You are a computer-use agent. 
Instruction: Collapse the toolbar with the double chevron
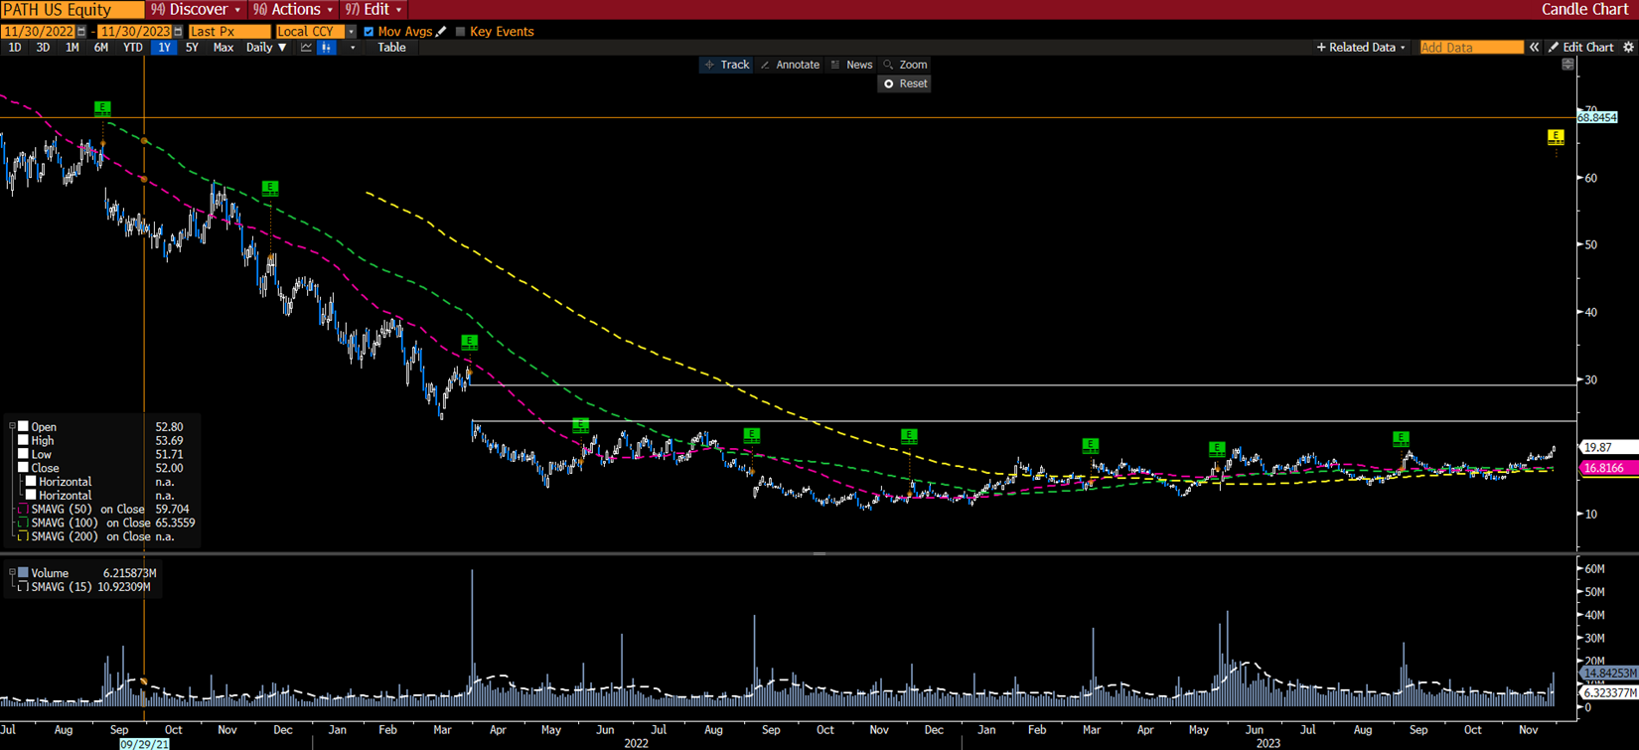1534,48
